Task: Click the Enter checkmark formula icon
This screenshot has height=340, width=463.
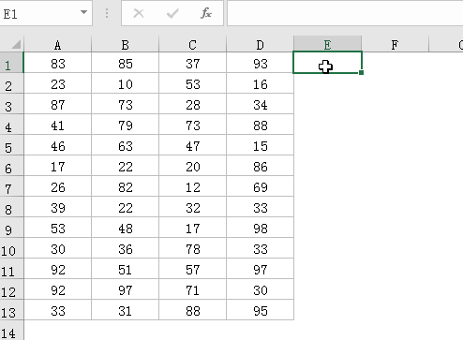Action: (172, 13)
